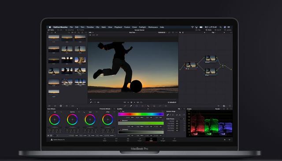
Task: Click the stop playback button
Action: tap(131, 102)
